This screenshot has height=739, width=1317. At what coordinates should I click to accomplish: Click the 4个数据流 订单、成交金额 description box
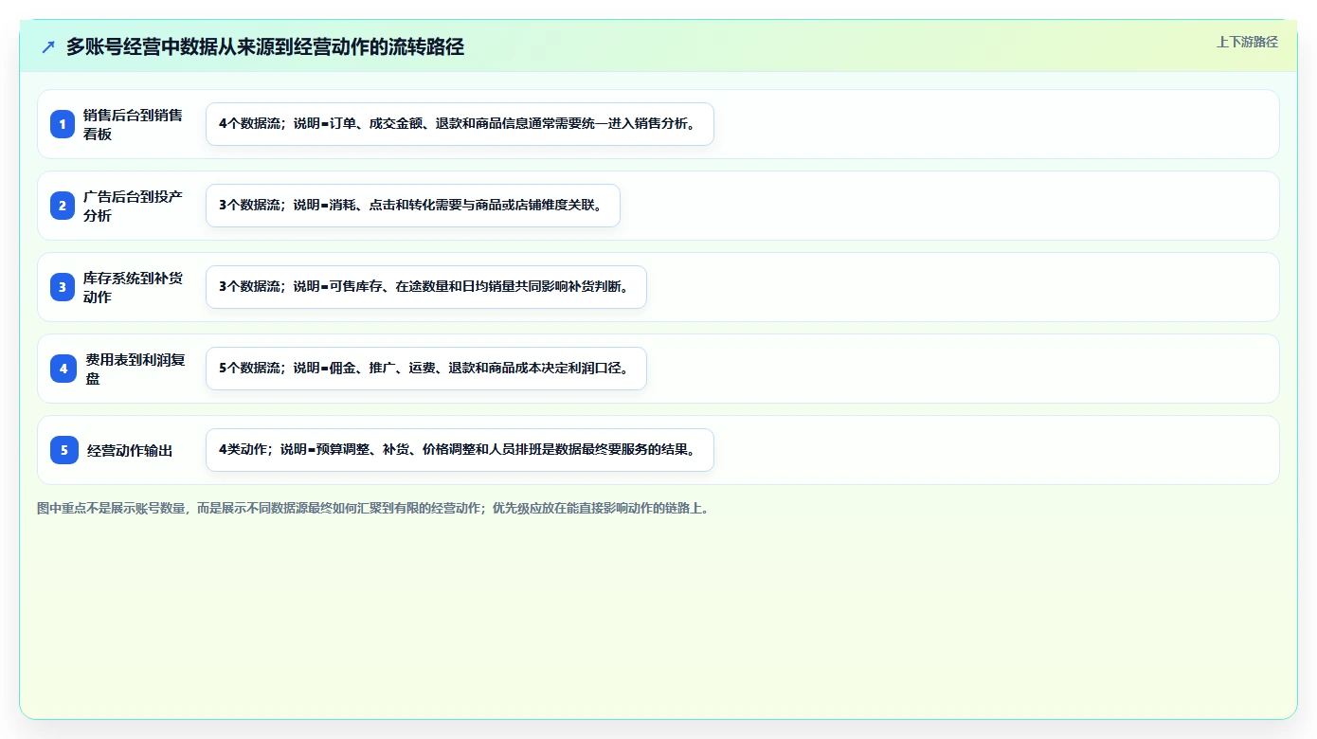460,124
